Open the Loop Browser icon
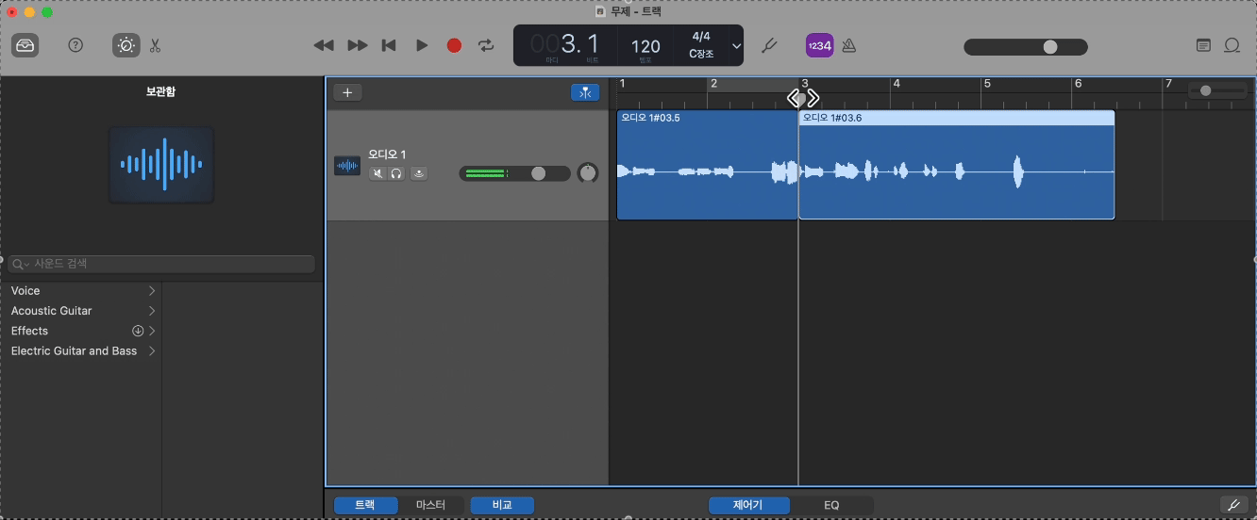 pos(1232,45)
